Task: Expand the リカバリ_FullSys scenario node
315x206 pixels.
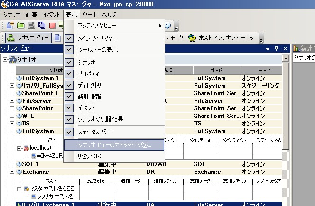Action: (x=12, y=86)
